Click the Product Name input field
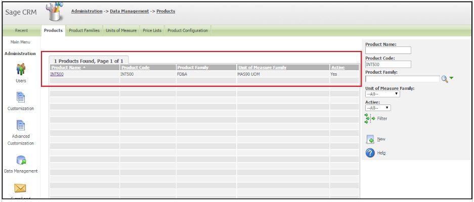Image resolution: width=474 pixels, height=202 pixels. click(x=388, y=50)
